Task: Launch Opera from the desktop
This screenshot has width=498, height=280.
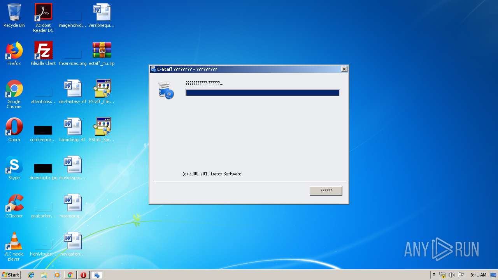Action: (x=14, y=130)
